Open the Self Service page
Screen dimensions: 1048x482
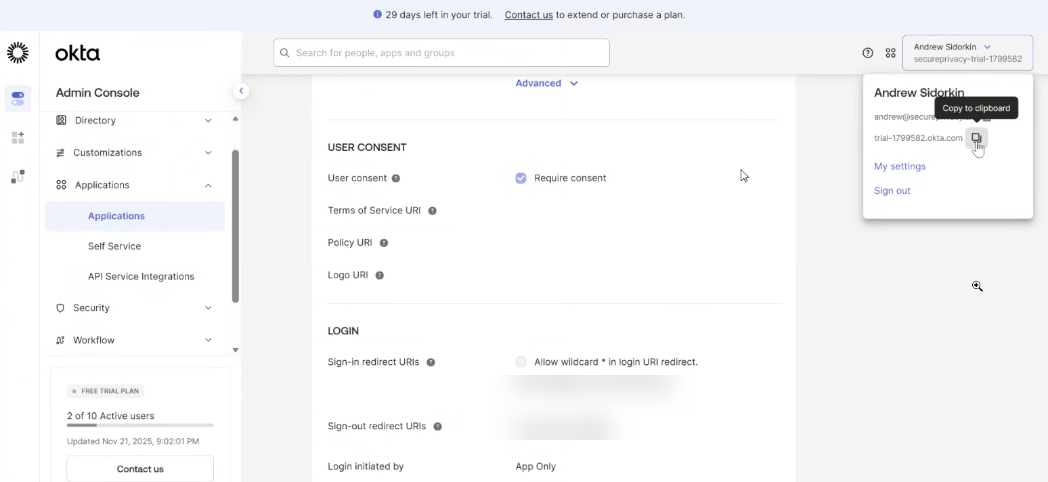(114, 246)
